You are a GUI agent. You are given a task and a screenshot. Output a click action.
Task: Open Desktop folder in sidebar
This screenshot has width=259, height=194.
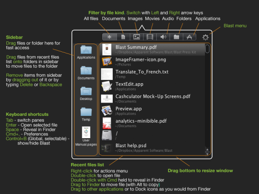pos(86,94)
